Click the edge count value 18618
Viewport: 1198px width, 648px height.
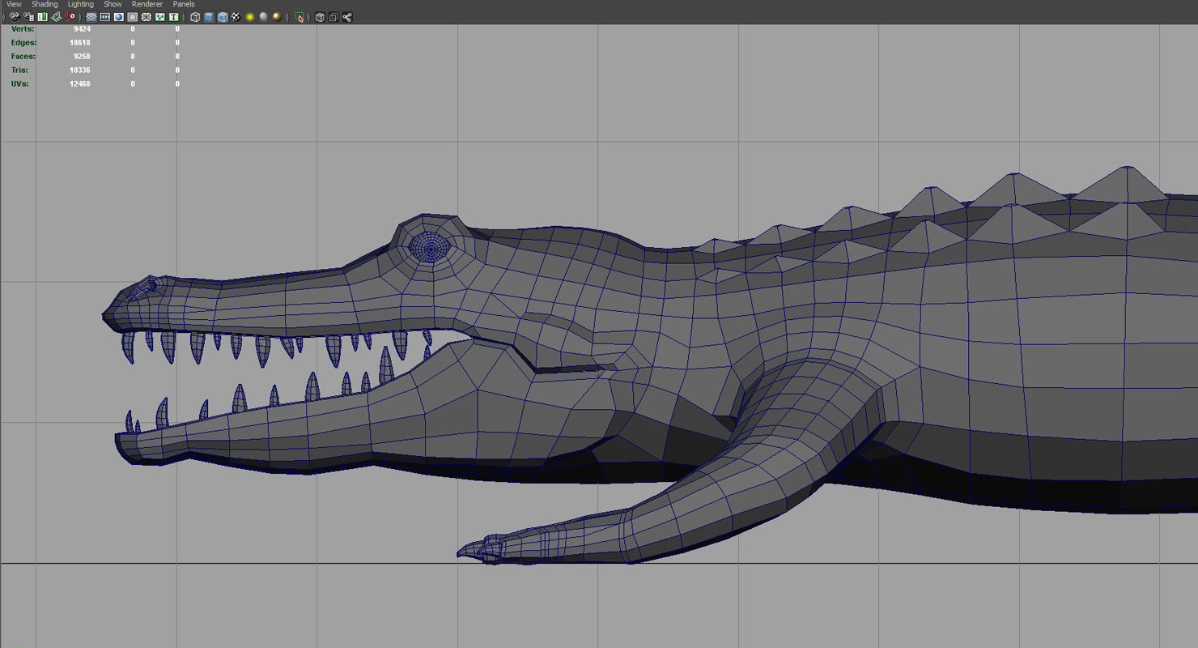pyautogui.click(x=80, y=43)
